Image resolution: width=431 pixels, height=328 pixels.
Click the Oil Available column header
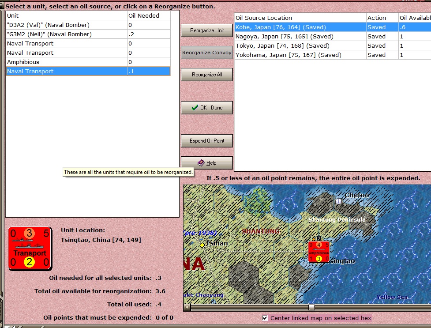415,18
